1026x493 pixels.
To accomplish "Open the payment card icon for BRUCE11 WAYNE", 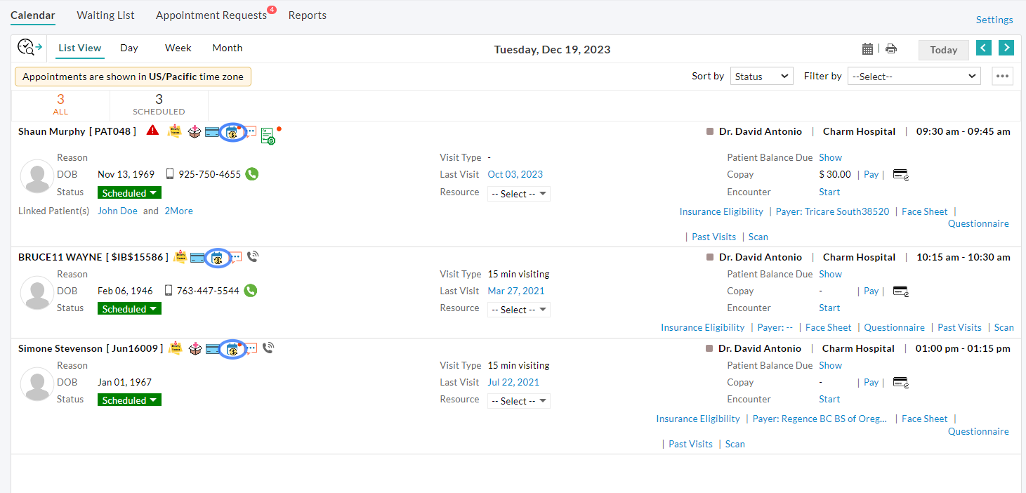I will (x=198, y=257).
